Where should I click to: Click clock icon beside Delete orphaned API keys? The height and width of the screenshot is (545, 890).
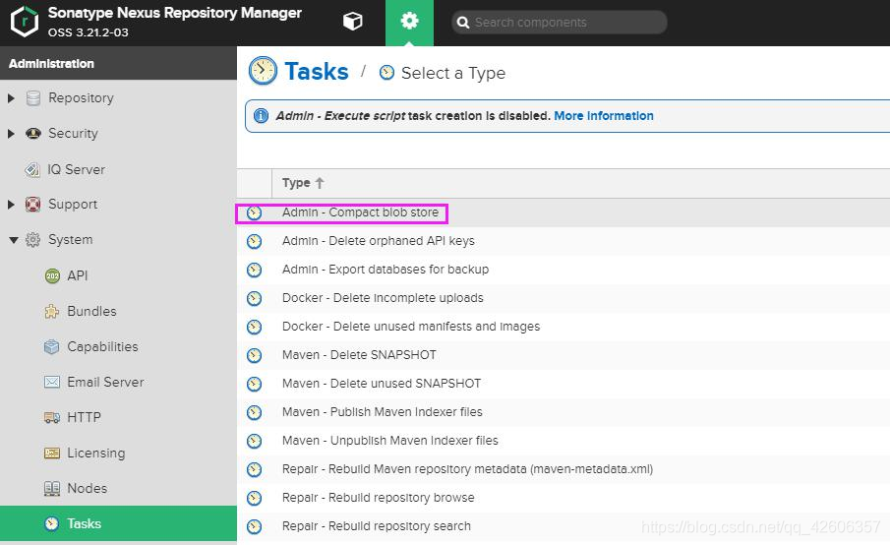click(255, 241)
